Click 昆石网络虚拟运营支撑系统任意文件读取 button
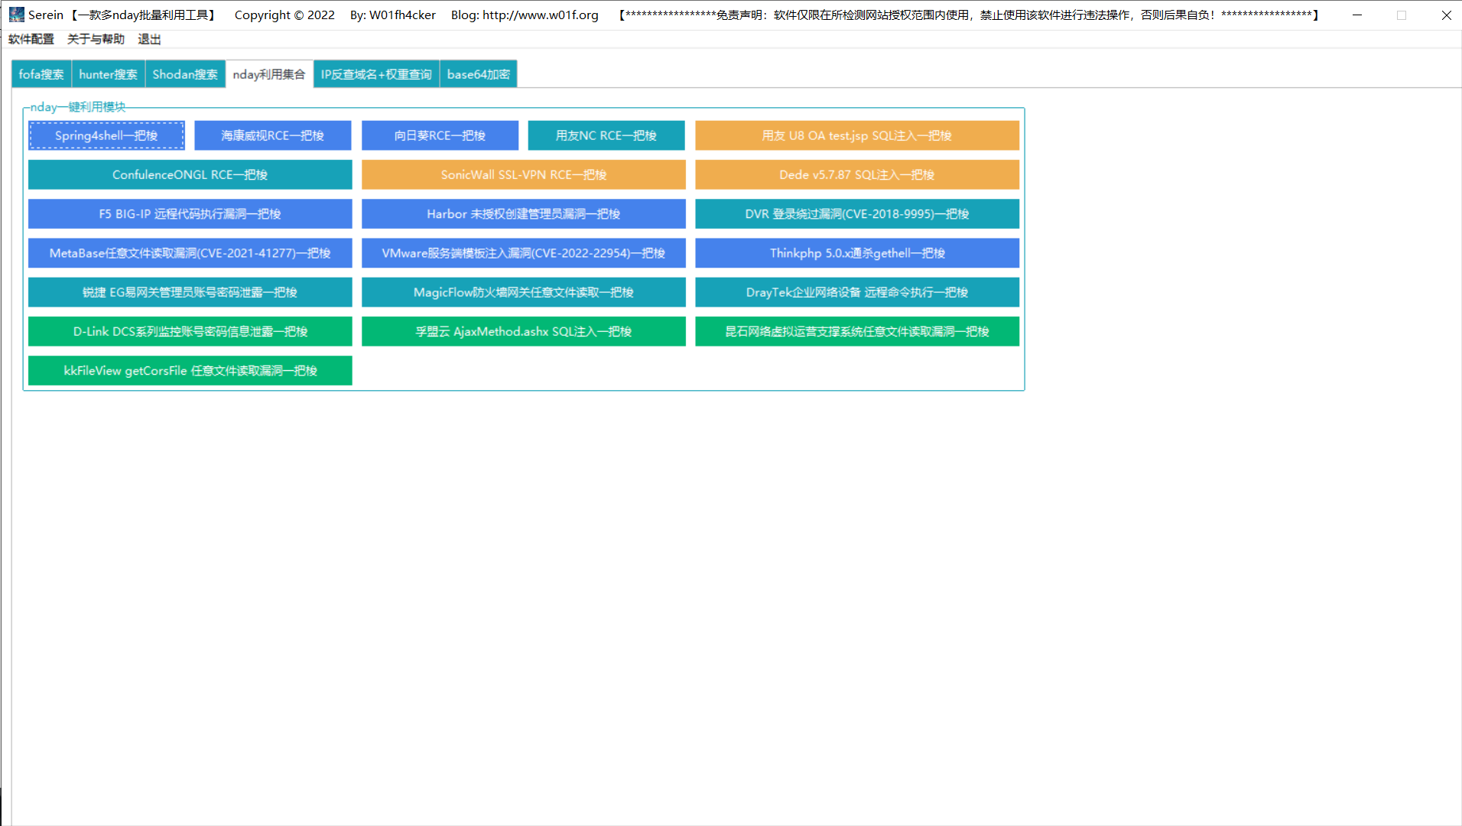The height and width of the screenshot is (826, 1462). (857, 331)
